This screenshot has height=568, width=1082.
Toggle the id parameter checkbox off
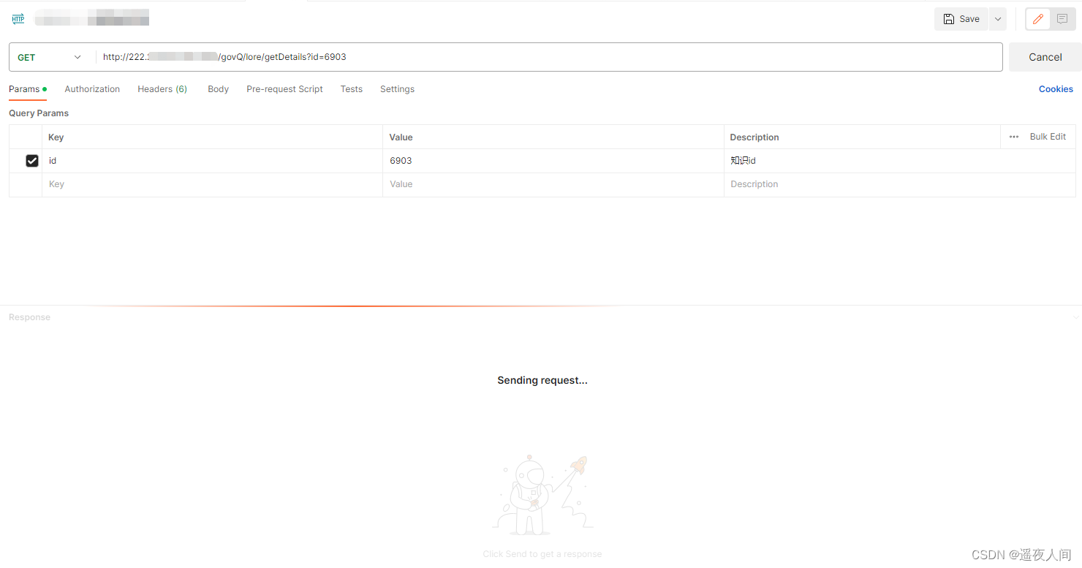(x=32, y=160)
